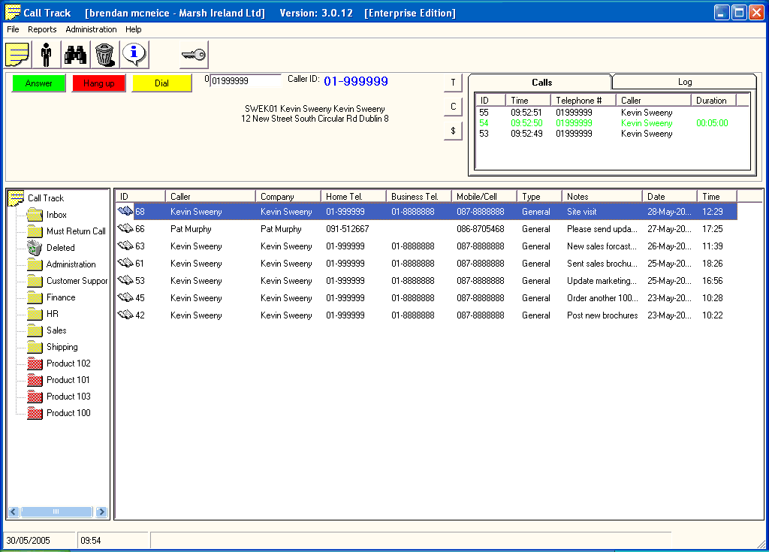Viewport: 769px width, 552px height.
Task: Click the $ button
Action: [453, 131]
